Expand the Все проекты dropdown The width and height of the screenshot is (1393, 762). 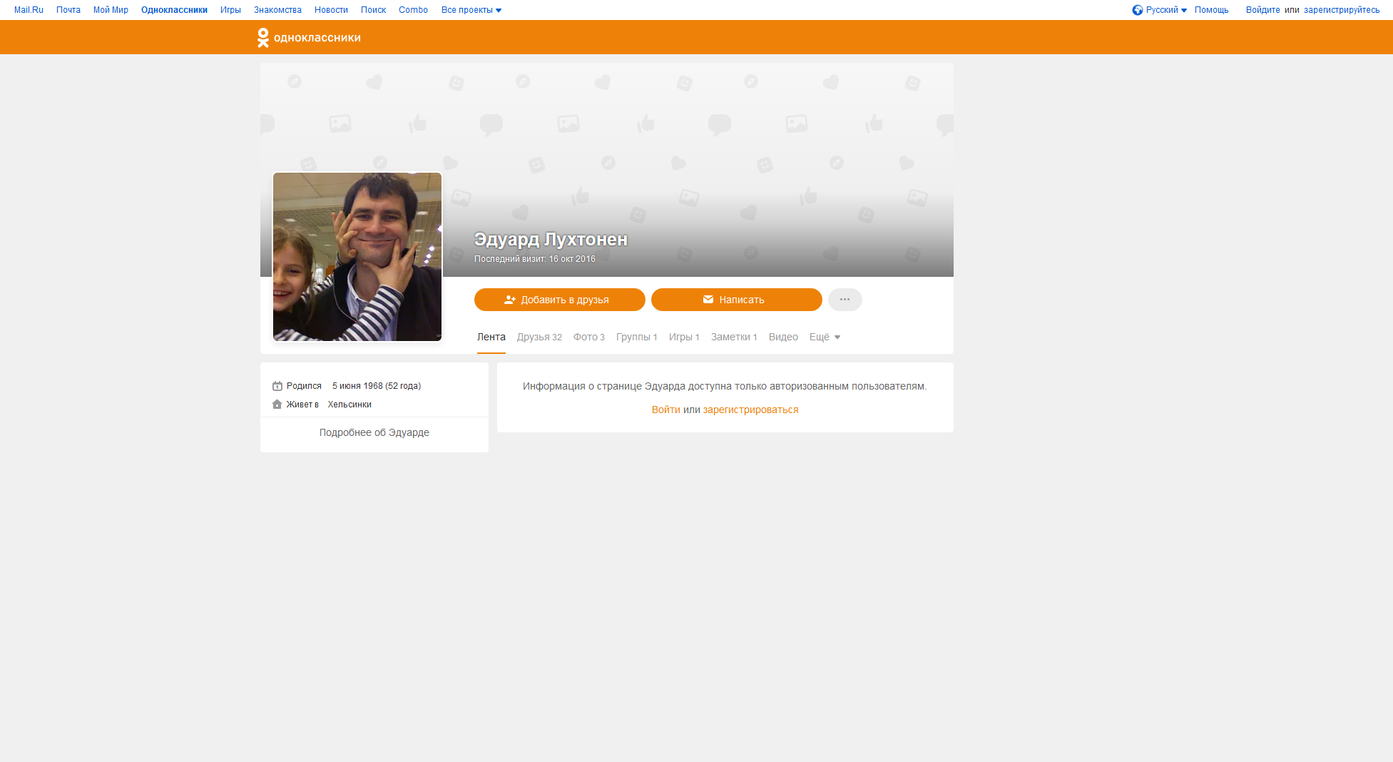(x=471, y=10)
